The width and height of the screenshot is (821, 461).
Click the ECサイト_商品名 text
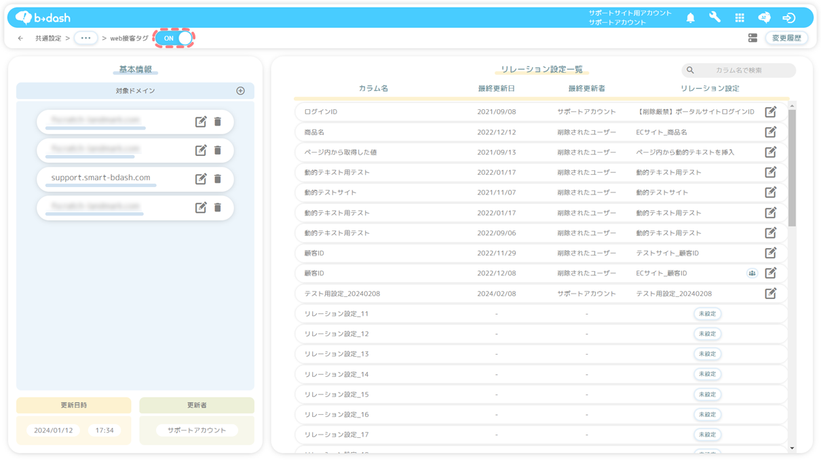(661, 132)
